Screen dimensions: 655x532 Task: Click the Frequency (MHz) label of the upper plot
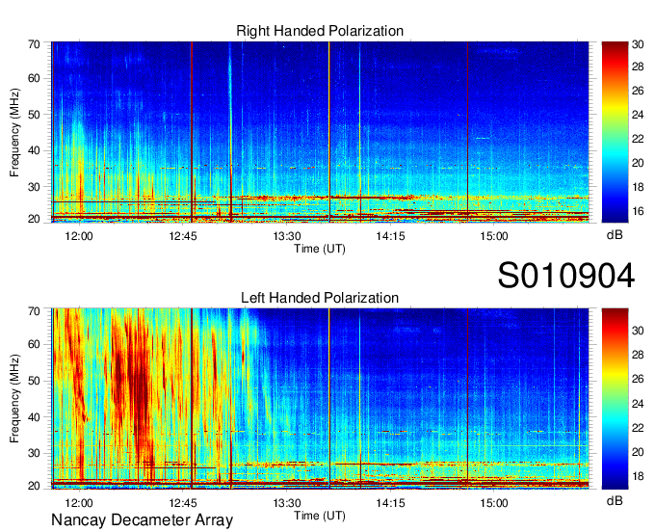pyautogui.click(x=14, y=132)
